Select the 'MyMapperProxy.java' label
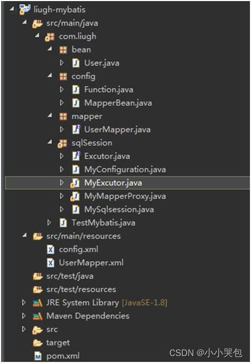This screenshot has width=251, height=363. [x=125, y=197]
